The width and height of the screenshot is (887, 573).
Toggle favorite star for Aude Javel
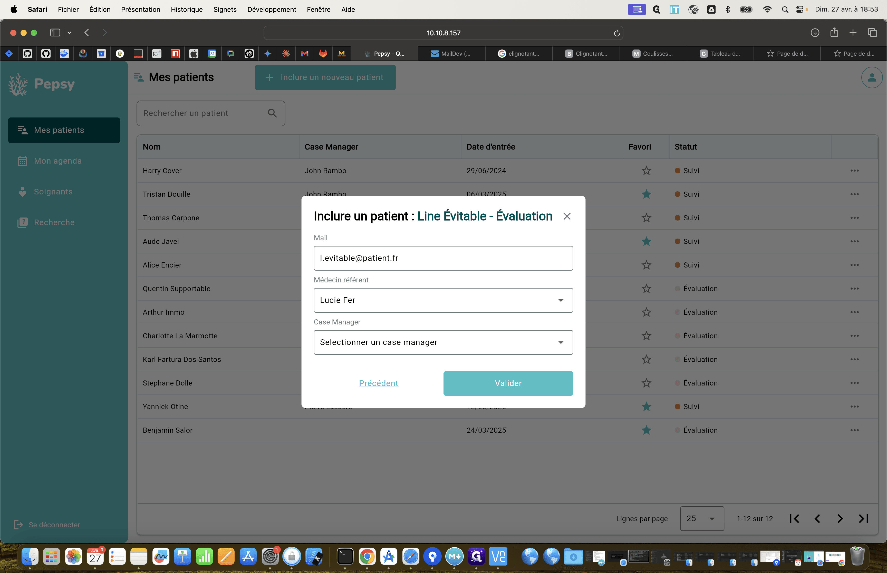click(646, 241)
